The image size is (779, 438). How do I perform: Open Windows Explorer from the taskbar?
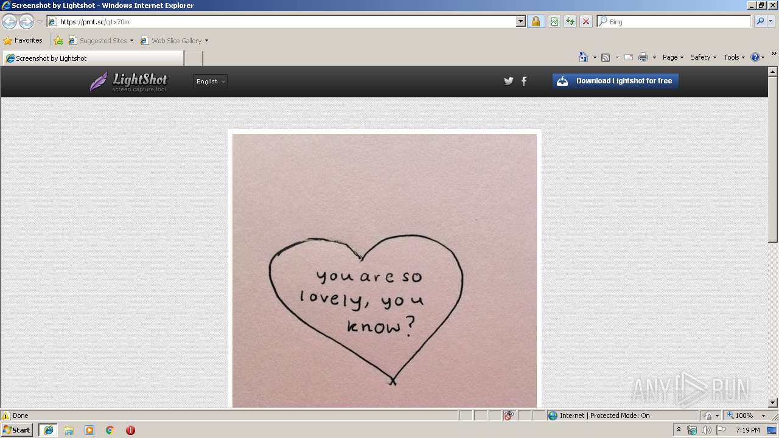pyautogui.click(x=69, y=430)
